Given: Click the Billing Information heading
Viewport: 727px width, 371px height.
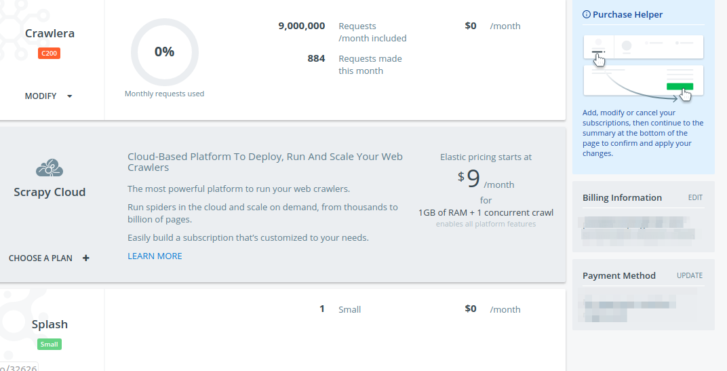Looking at the screenshot, I should [x=622, y=197].
